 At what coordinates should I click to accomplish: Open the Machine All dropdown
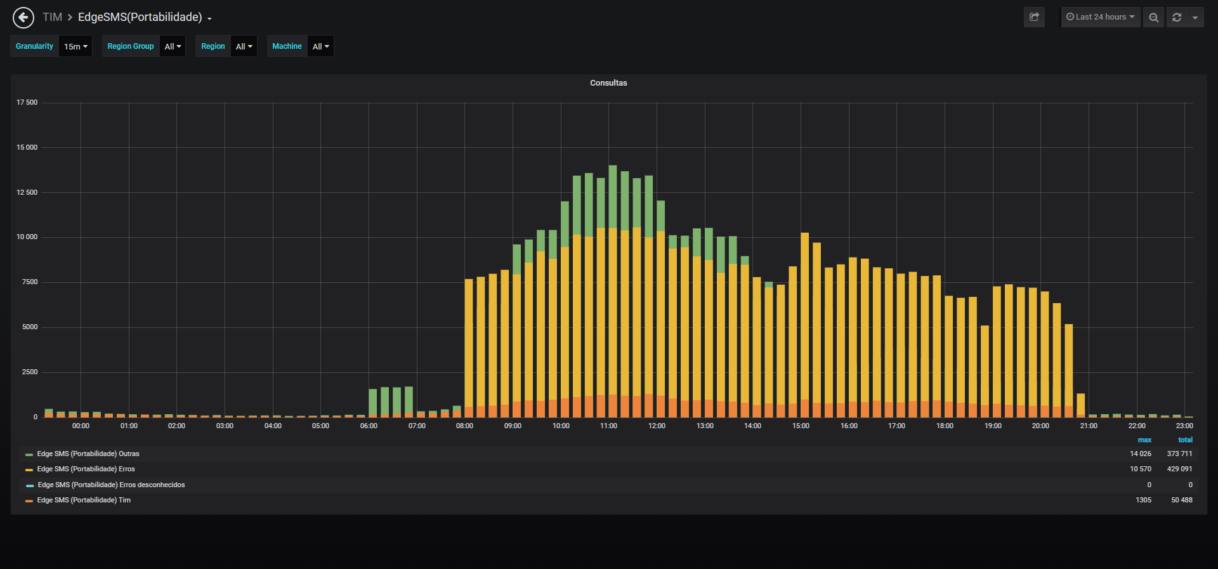[320, 46]
